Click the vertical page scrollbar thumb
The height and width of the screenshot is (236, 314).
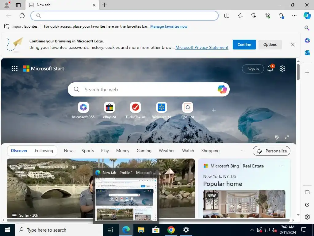[x=298, y=72]
